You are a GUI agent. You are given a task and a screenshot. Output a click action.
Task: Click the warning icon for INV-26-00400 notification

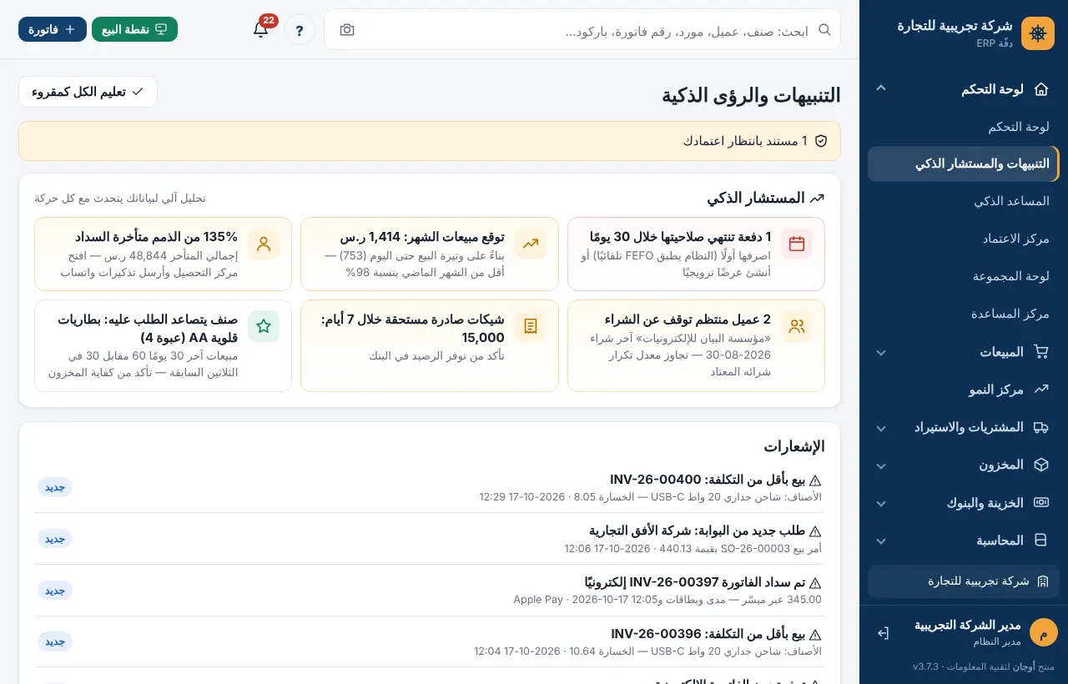(x=815, y=480)
